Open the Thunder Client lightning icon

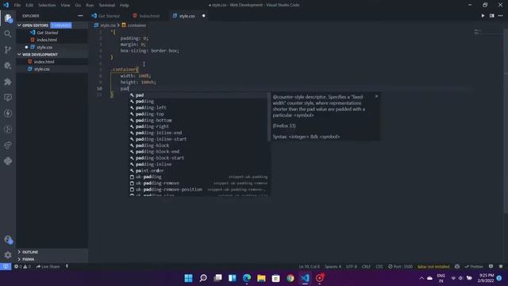(8, 113)
